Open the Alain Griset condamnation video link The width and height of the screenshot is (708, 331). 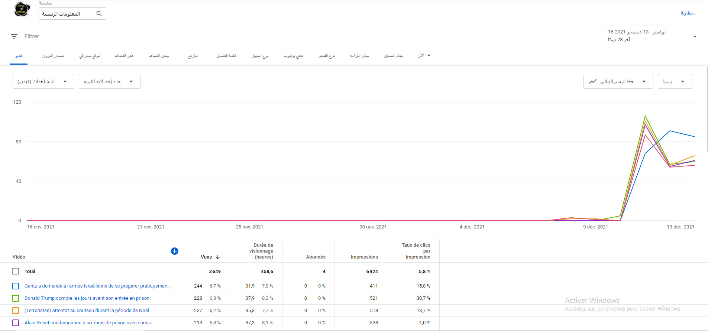(x=88, y=323)
